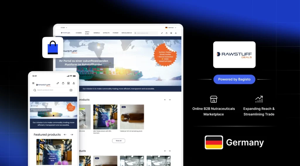Open the shopping bag icon on phone
Viewport: 300px width, 166px height.
click(x=63, y=83)
